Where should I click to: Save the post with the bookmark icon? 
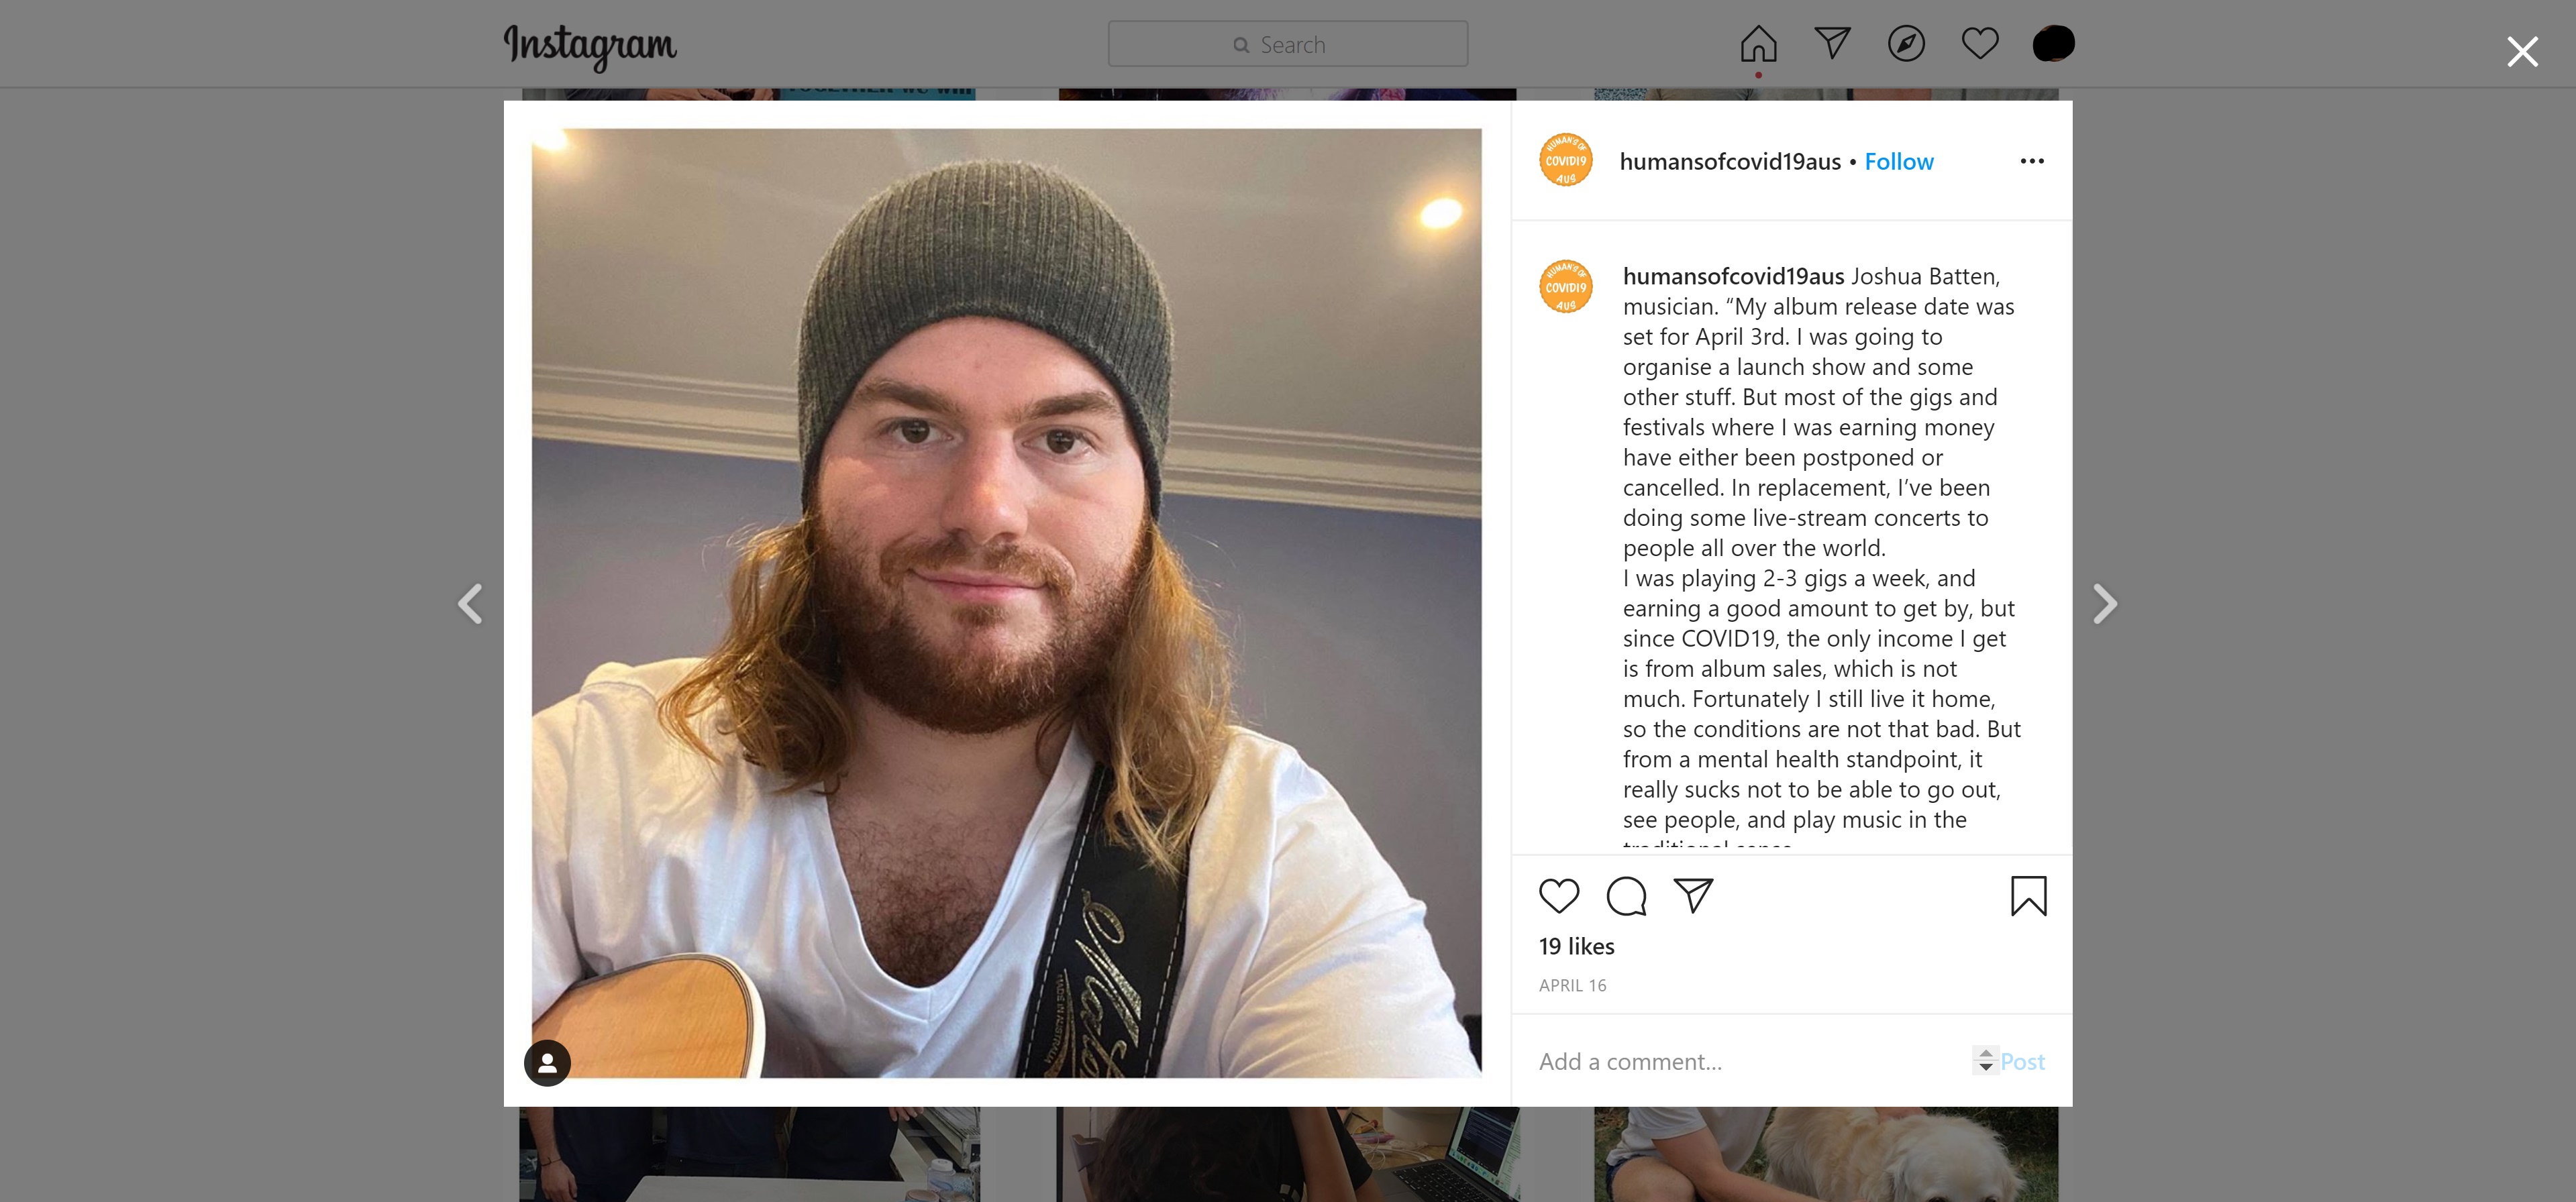coord(2028,896)
